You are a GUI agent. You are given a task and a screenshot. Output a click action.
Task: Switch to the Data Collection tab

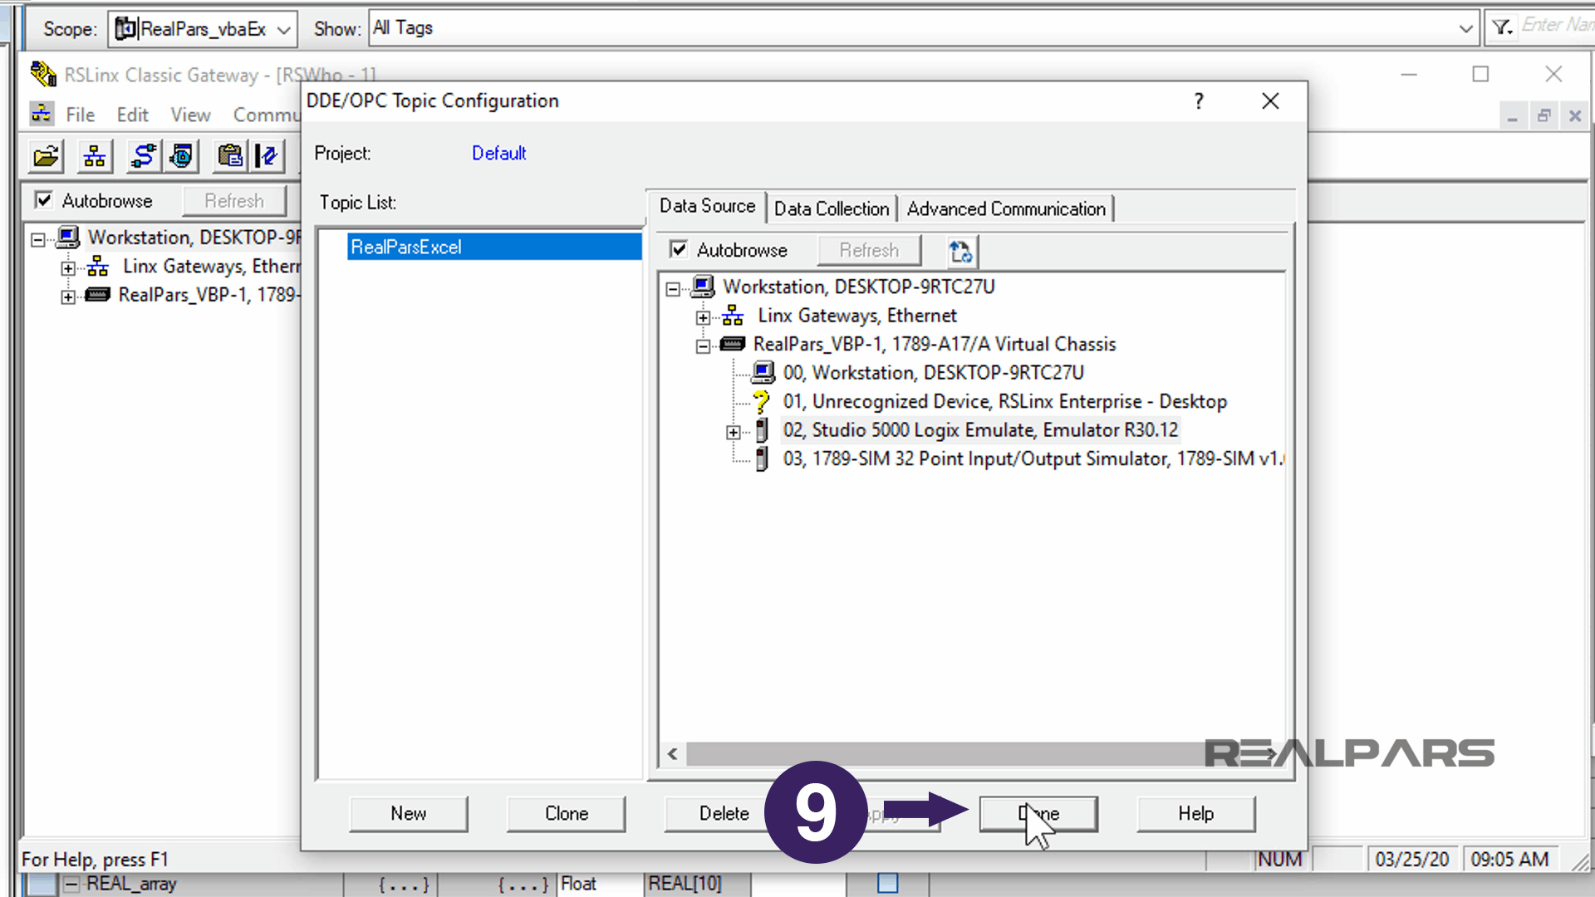click(x=832, y=208)
